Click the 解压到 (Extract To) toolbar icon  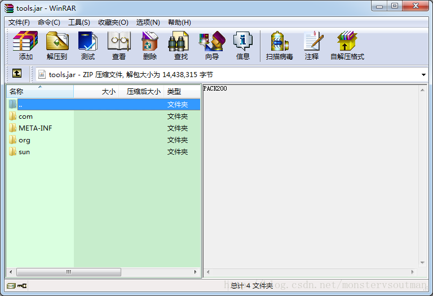[x=57, y=41]
